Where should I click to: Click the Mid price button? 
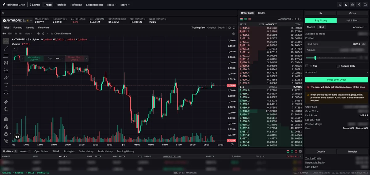point(364,44)
